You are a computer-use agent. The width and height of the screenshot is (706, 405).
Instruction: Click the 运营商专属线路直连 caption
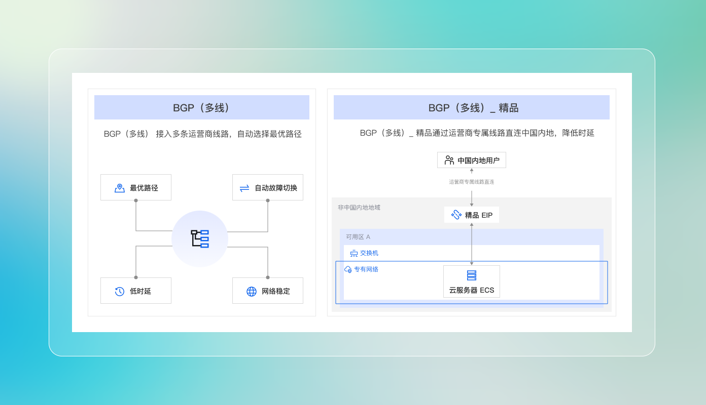click(x=472, y=182)
